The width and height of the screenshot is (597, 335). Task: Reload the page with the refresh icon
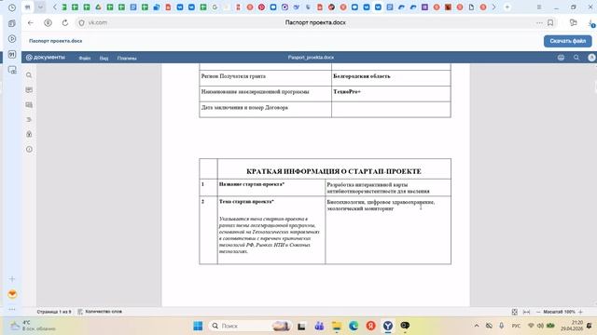65,22
